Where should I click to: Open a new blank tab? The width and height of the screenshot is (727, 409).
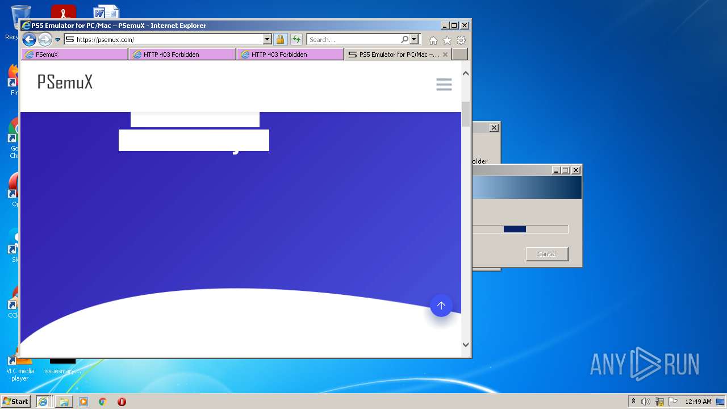click(460, 55)
